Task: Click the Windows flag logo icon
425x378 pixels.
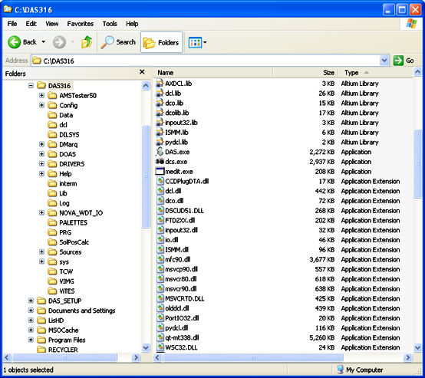Action: (x=412, y=24)
